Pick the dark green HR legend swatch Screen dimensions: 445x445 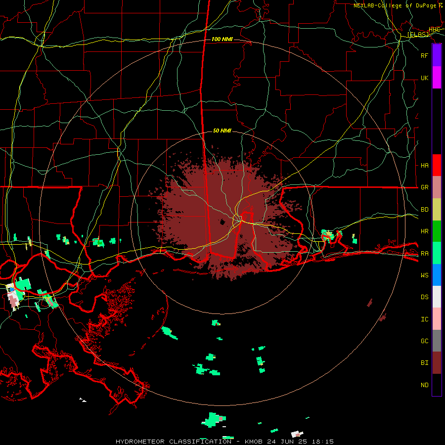click(437, 231)
